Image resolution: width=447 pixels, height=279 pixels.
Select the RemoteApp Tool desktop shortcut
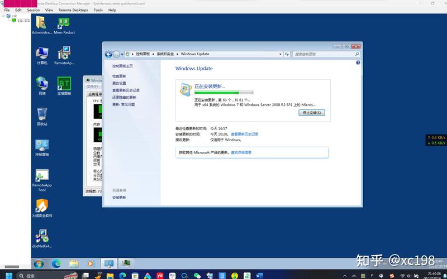point(42,180)
